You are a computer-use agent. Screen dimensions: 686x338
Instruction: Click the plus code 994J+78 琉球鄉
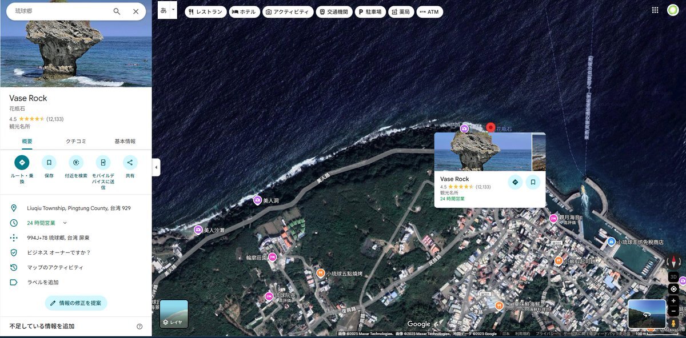pos(58,238)
